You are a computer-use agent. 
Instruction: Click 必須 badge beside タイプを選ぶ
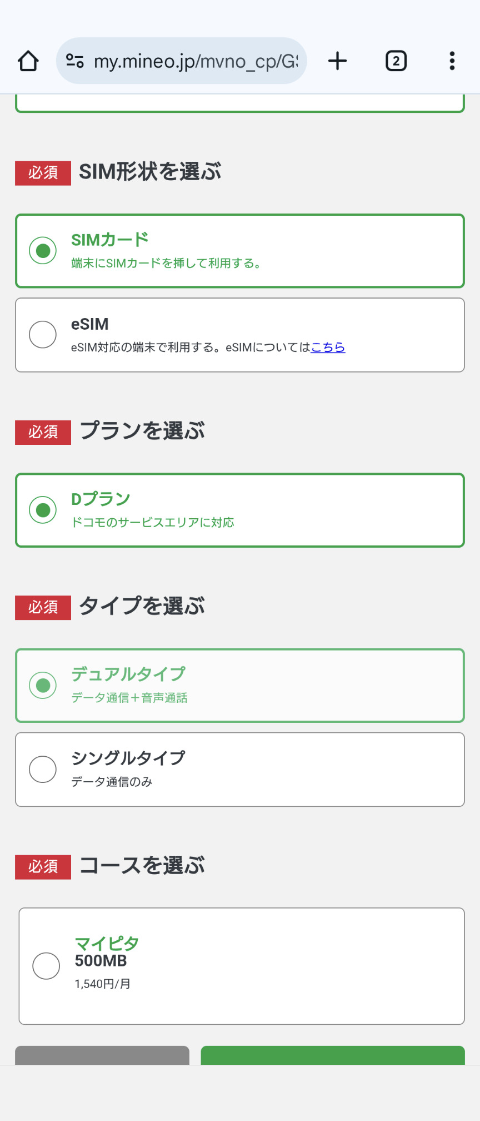pyautogui.click(x=43, y=607)
